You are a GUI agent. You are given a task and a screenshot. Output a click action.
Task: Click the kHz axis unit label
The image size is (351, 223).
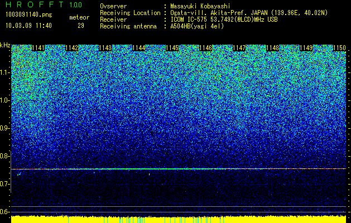pos(5,45)
